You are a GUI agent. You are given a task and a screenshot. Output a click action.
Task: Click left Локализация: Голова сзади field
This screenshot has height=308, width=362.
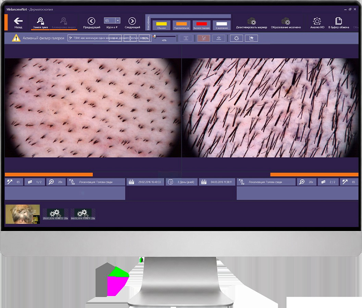point(96,182)
